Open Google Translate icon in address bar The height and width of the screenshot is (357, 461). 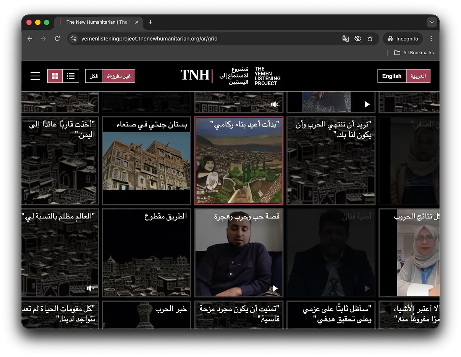[x=345, y=39]
